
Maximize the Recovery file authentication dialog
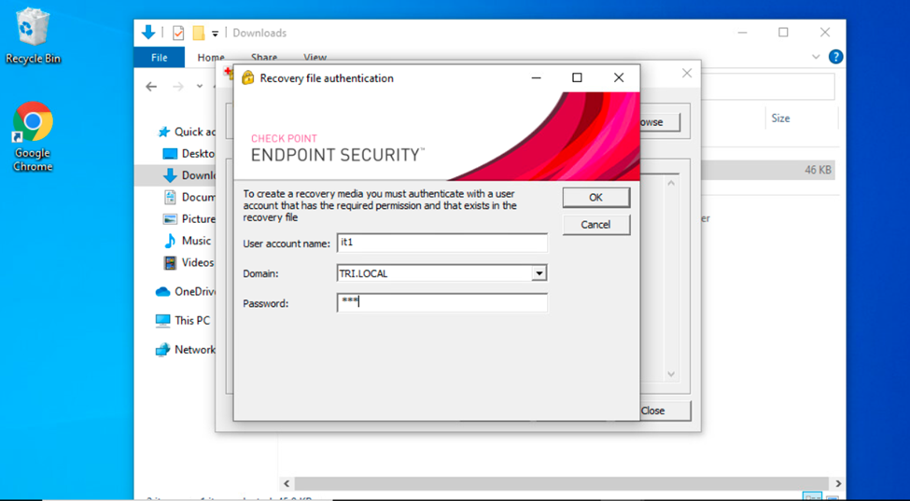pyautogui.click(x=577, y=77)
